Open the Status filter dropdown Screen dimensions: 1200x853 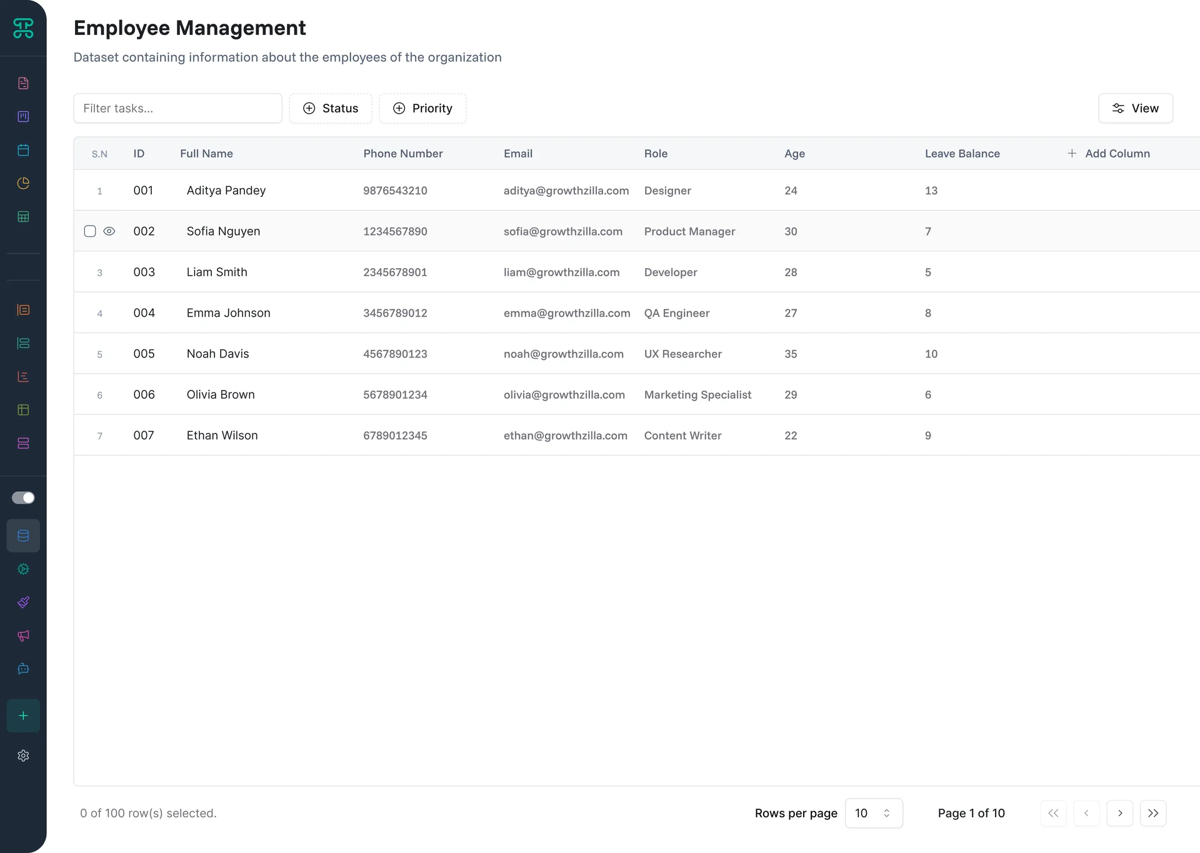click(x=331, y=108)
